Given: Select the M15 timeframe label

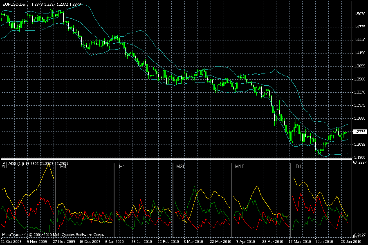Looking at the screenshot, I should point(240,167).
